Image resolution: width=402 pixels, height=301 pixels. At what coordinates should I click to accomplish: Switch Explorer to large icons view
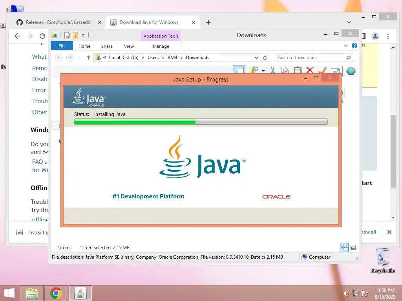[353, 247]
